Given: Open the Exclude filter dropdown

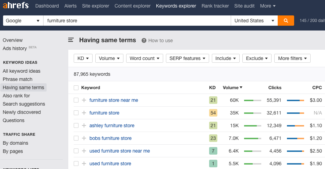Looking at the screenshot, I should 257,58.
